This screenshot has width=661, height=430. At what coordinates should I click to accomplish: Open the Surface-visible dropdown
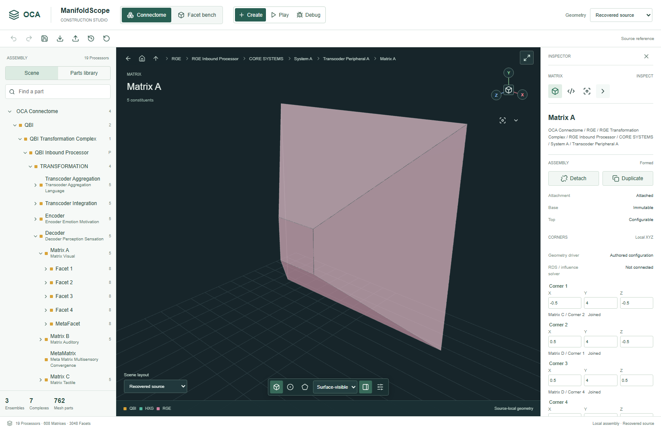tap(335, 387)
